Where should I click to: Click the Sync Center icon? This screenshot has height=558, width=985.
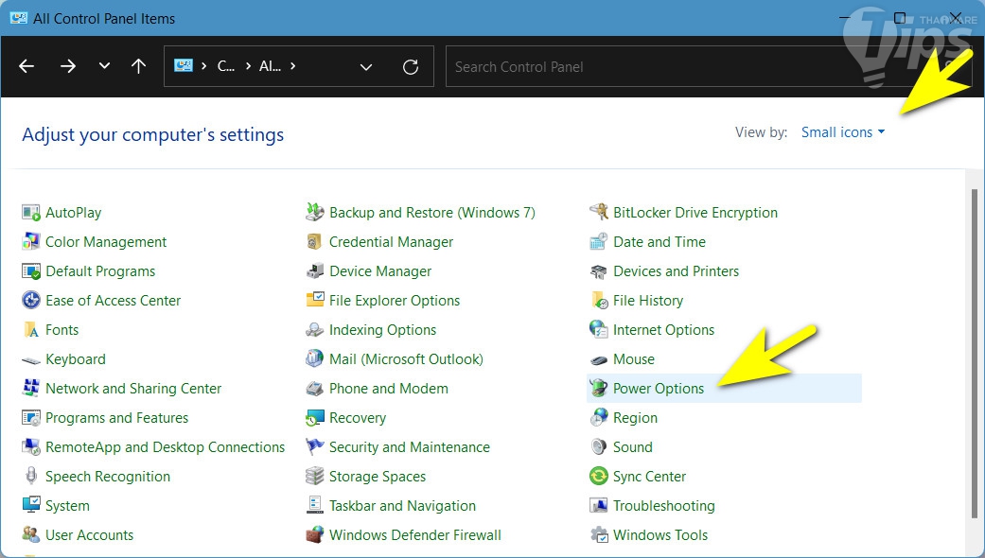tap(598, 477)
